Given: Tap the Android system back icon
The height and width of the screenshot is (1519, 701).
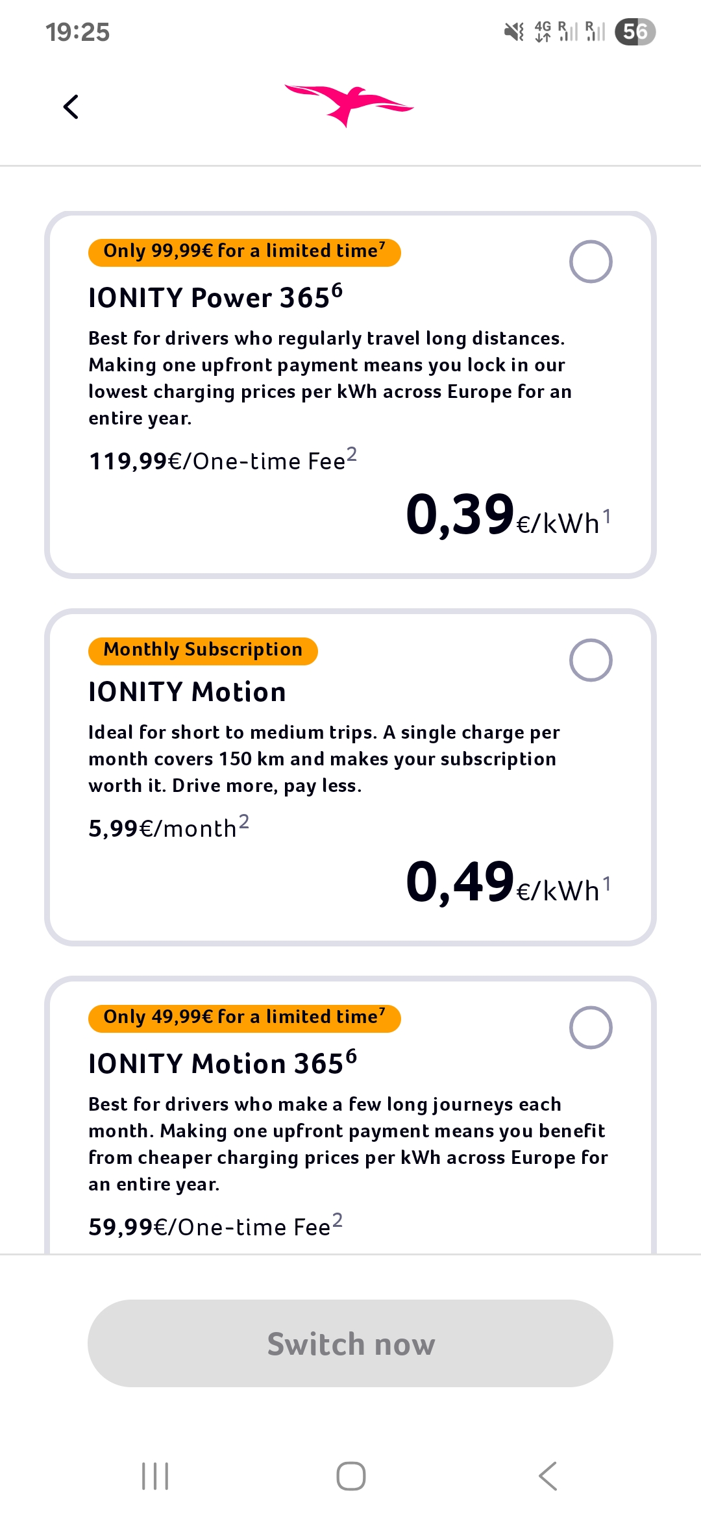Looking at the screenshot, I should [548, 1476].
